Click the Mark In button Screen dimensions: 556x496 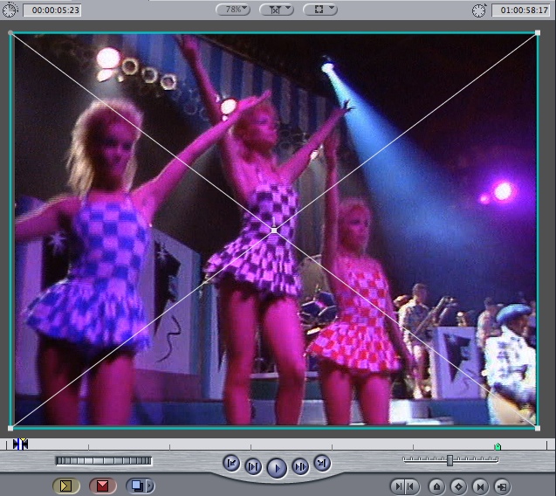399,486
